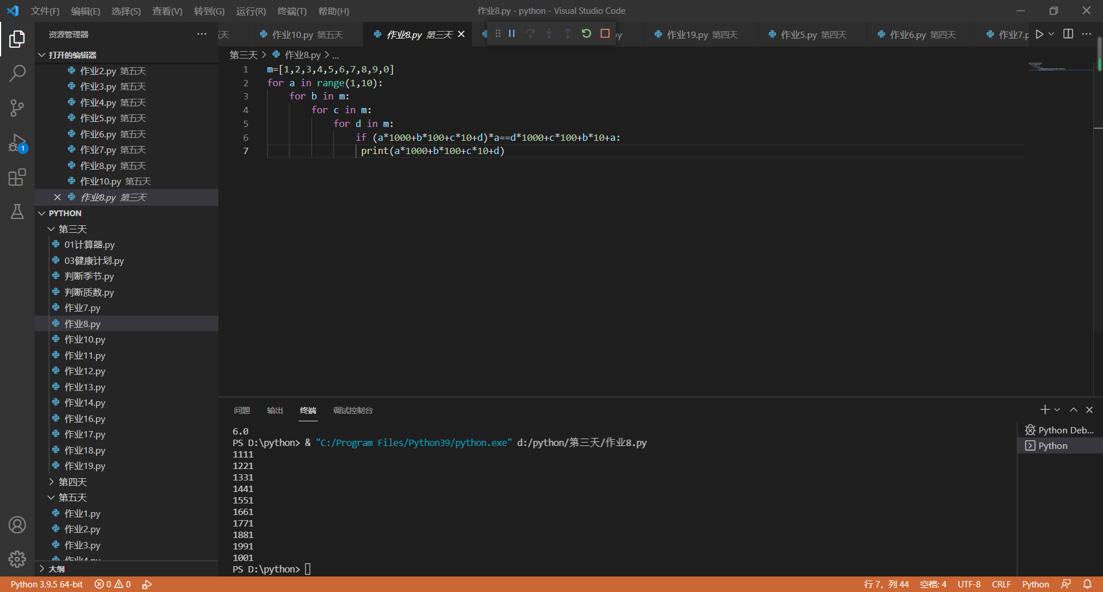Open run button dropdown arrow
Viewport: 1103px width, 592px height.
point(1051,34)
